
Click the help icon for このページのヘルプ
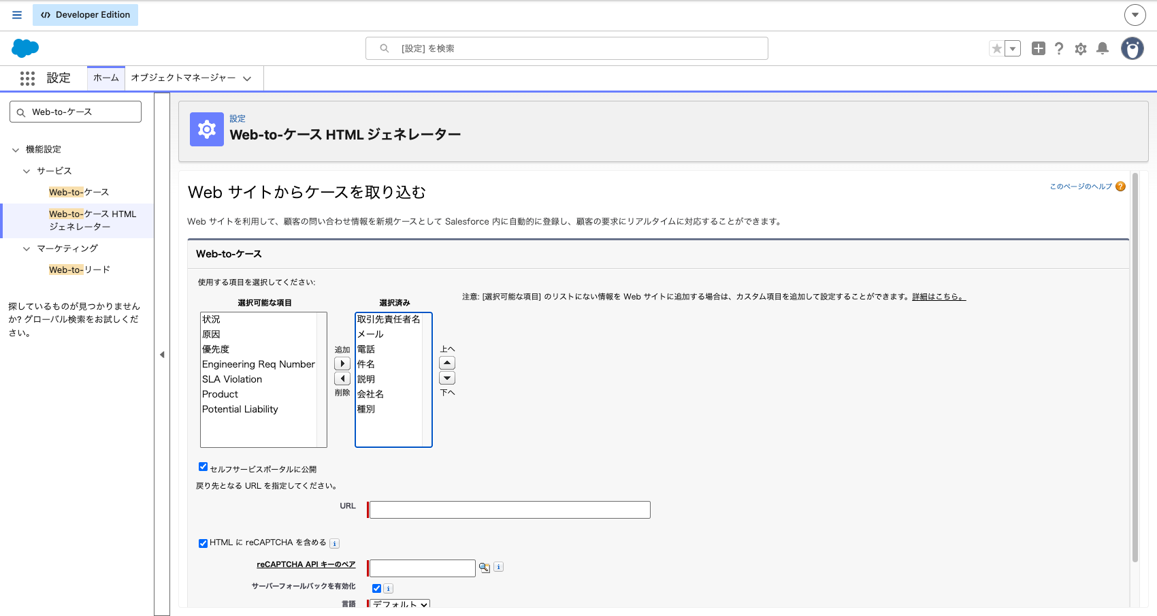click(x=1120, y=187)
